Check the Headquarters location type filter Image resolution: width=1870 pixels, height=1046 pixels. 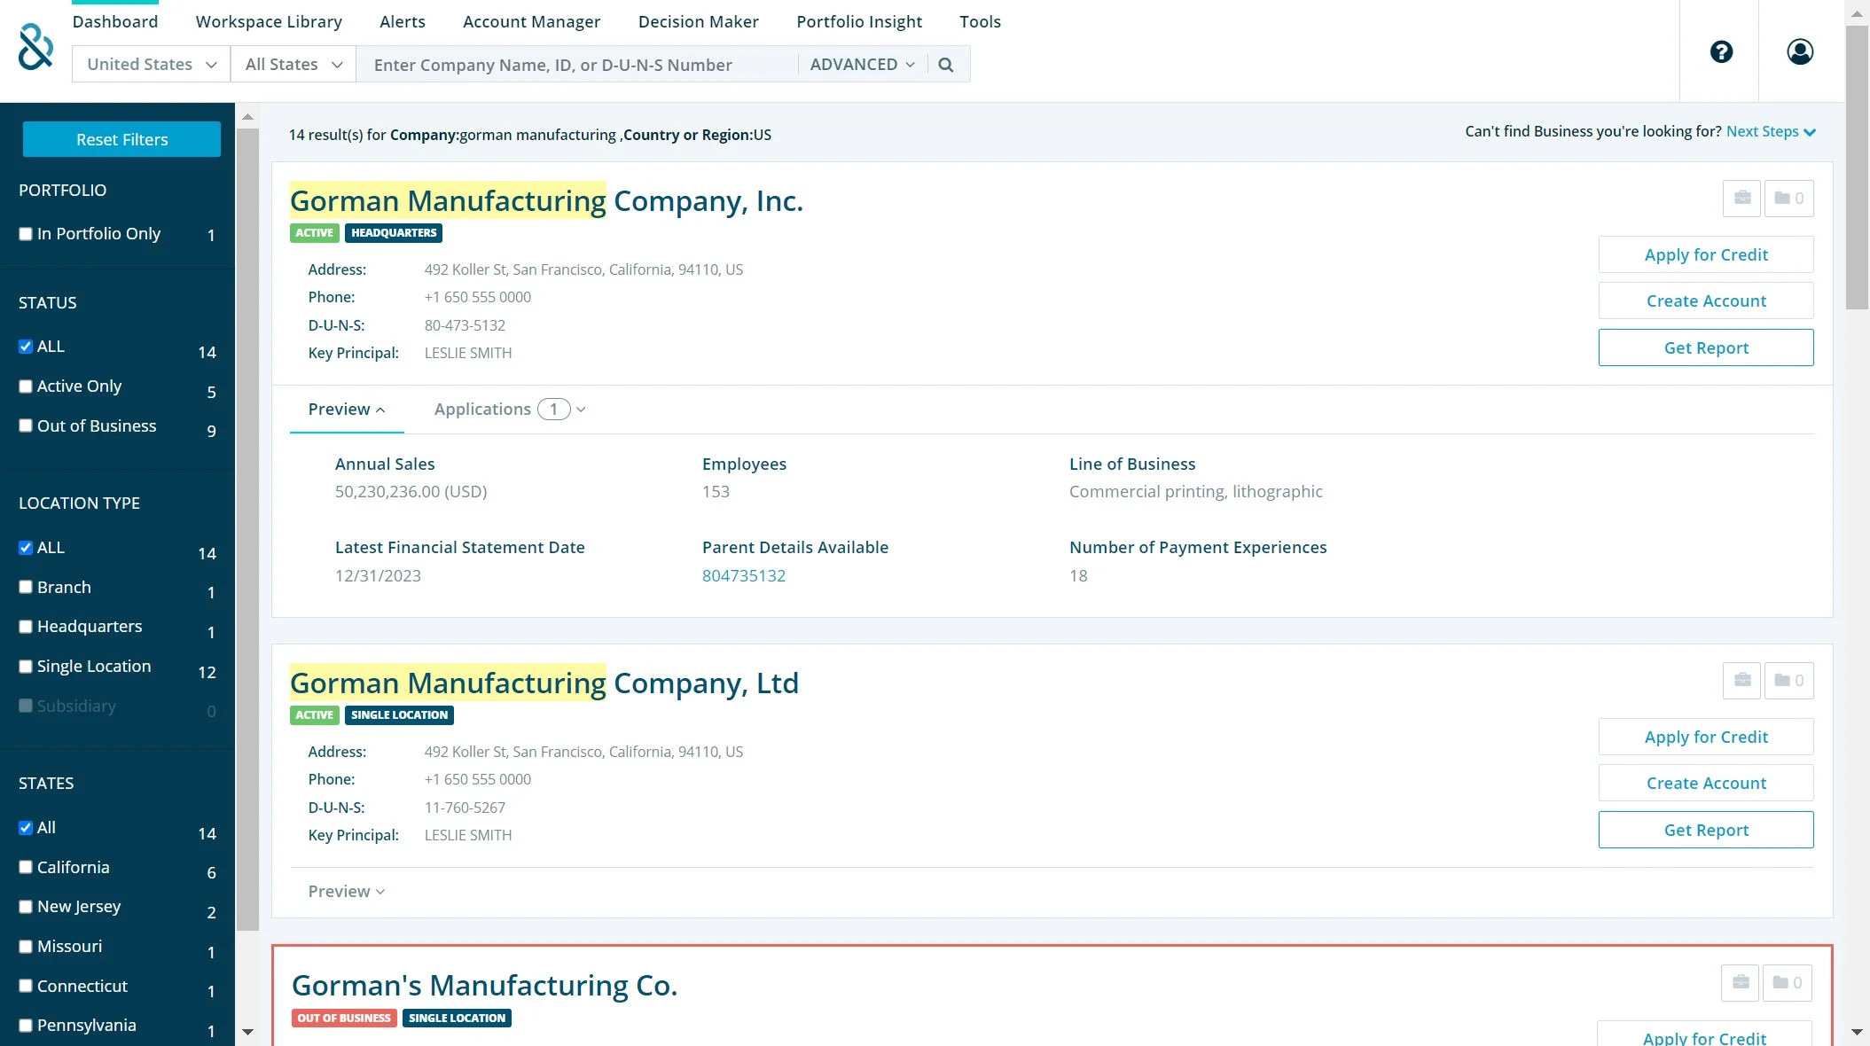(26, 627)
